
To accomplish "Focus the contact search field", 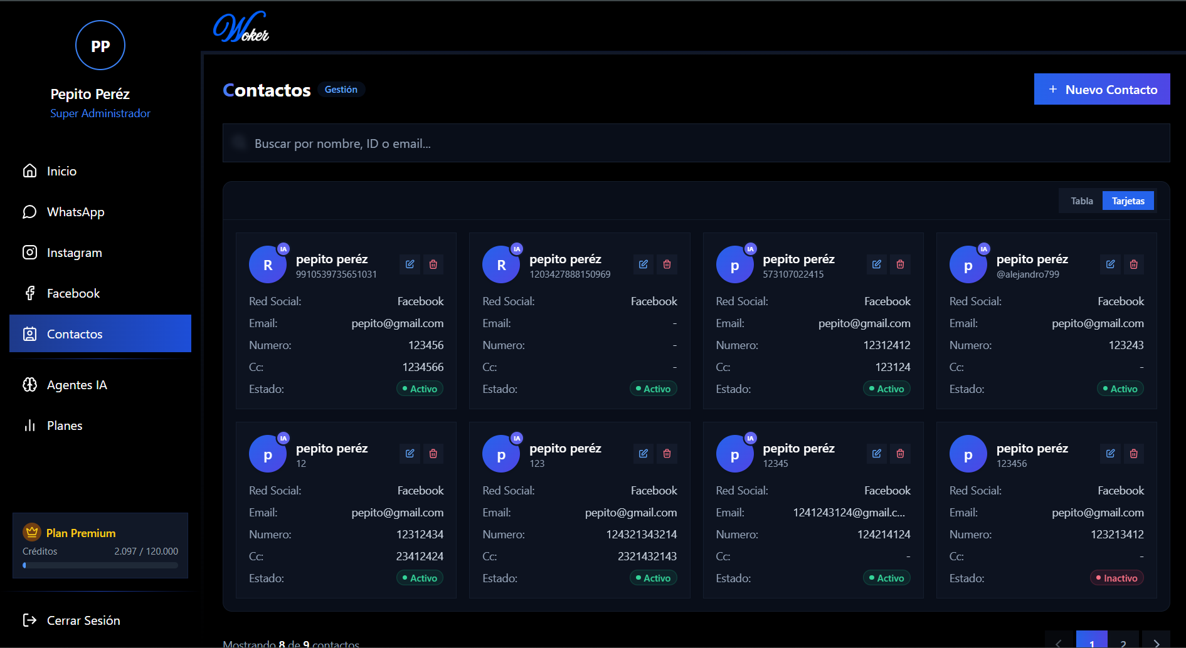I will pos(696,144).
